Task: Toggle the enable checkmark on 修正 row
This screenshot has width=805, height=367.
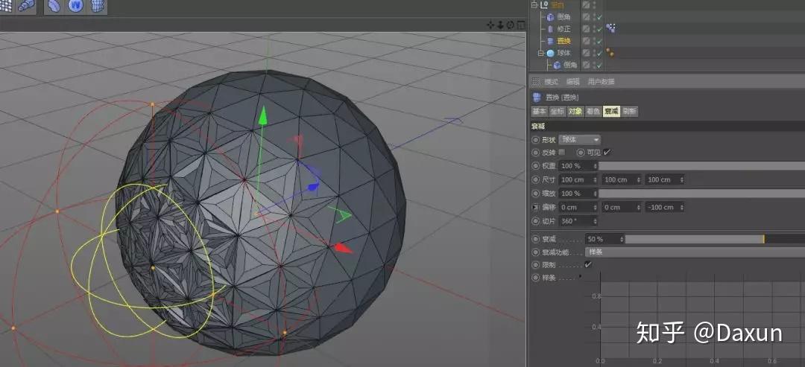Action: 599,29
